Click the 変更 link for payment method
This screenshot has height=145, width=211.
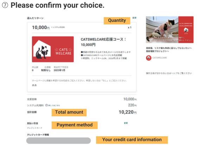tap(126, 123)
